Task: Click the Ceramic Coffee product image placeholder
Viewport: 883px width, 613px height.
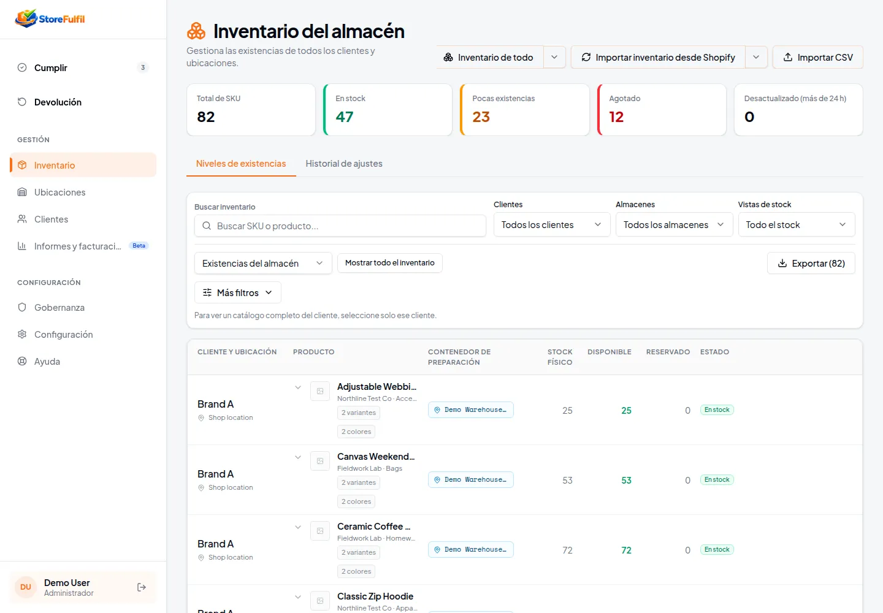Action: tap(320, 531)
